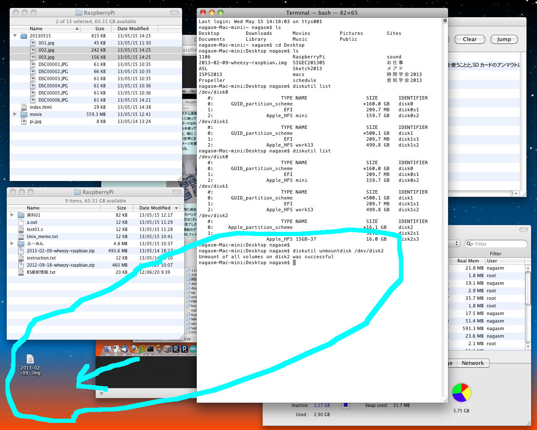This screenshot has width=537, height=430.
Task: Select the 2012-09-18-wheezy-raspbian.zip file
Action: click(61, 265)
